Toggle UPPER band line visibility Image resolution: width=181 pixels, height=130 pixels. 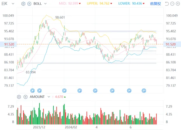pyautogui.click(x=99, y=4)
